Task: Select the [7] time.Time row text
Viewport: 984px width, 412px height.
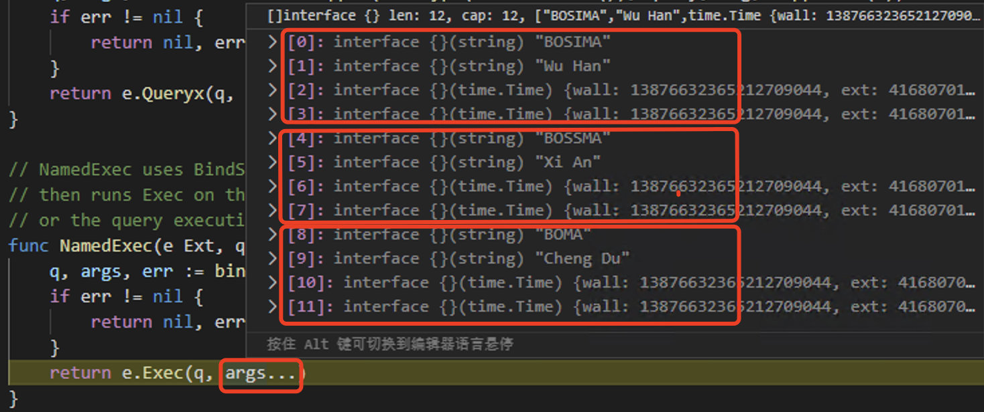Action: [630, 211]
